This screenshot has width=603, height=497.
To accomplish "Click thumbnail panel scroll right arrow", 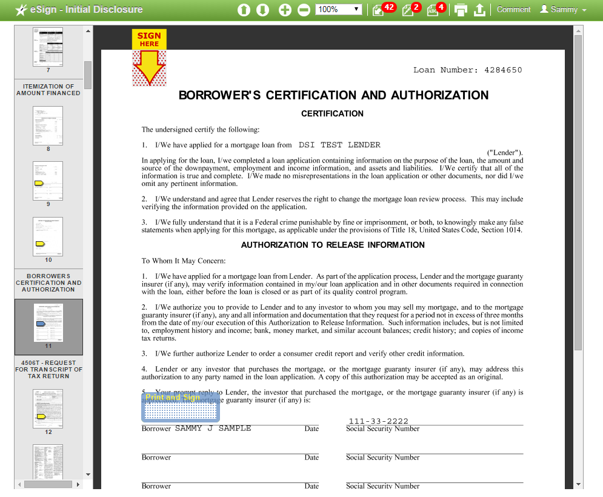I will [x=78, y=484].
